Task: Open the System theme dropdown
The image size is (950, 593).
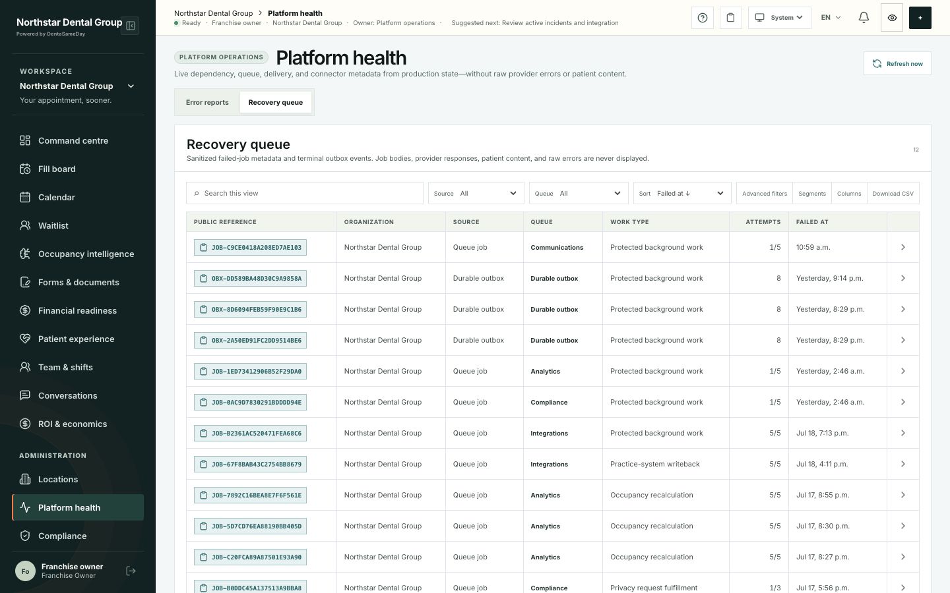Action: [779, 18]
